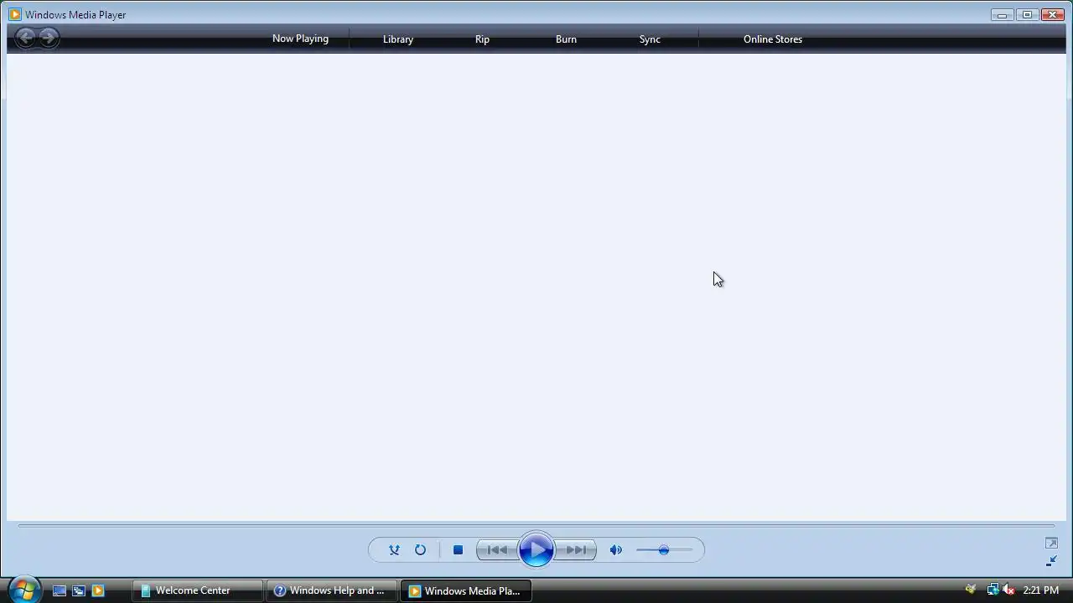The height and width of the screenshot is (603, 1073).
Task: Open the Online Stores tab
Action: [x=773, y=39]
